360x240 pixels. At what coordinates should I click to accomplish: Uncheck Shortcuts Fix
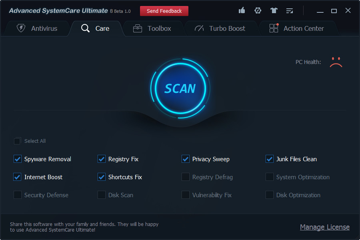click(102, 177)
